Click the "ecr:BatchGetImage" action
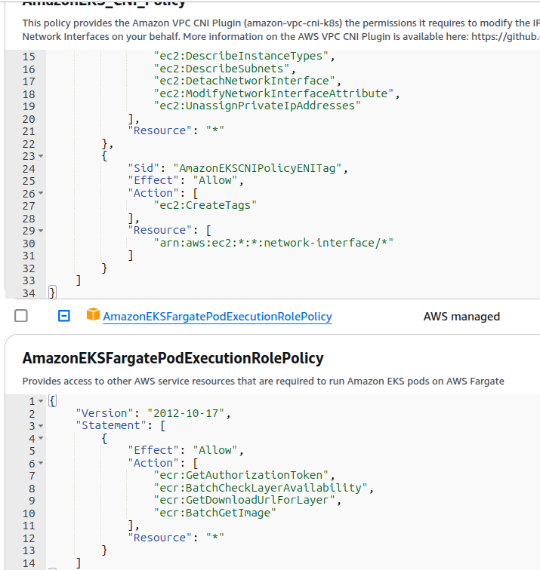 [x=214, y=513]
